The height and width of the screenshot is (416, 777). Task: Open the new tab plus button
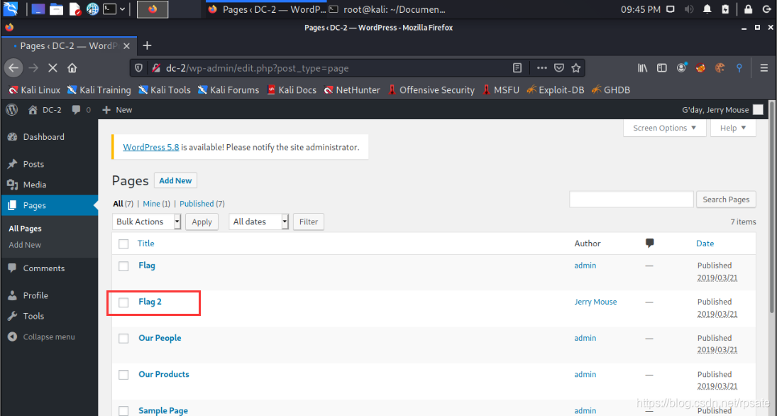click(147, 45)
